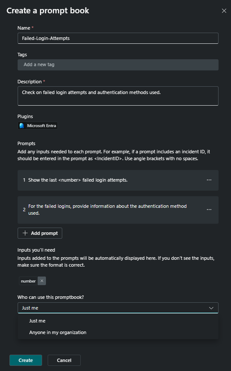Click the Microsoft Entra plugin icon
This screenshot has height=371, width=231.
22,126
